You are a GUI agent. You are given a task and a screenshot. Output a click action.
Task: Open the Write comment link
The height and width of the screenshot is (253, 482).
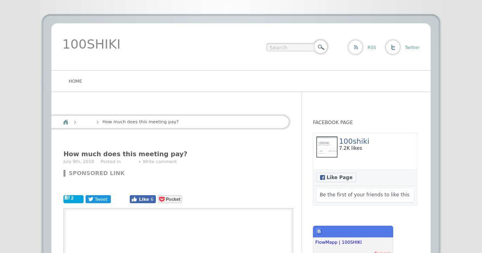pos(159,161)
